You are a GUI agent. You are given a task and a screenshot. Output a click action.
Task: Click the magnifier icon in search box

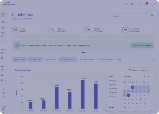click(152, 16)
